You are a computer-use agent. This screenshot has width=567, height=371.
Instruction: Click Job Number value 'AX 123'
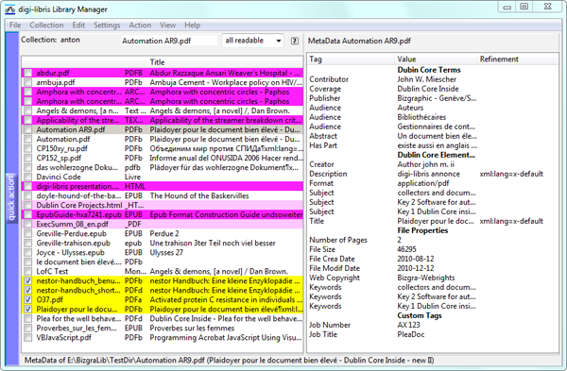(408, 325)
